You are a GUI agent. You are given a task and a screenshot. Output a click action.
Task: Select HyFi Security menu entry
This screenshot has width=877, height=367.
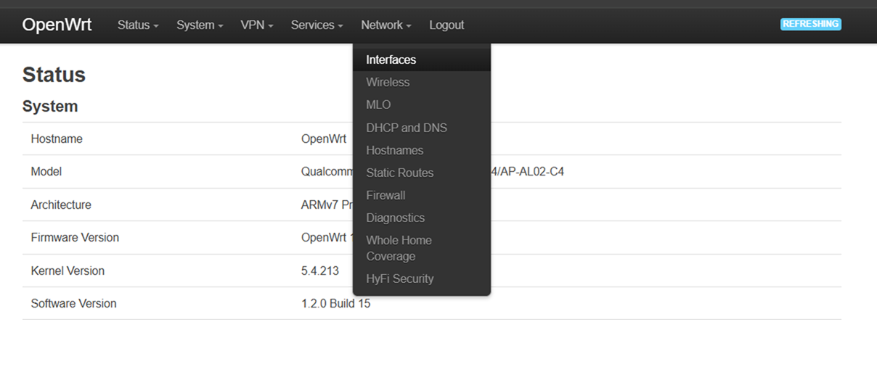(x=422, y=279)
